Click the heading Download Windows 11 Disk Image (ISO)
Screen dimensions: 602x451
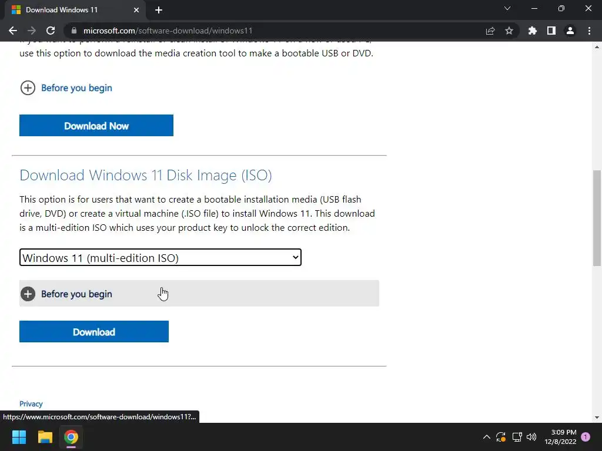pos(146,175)
